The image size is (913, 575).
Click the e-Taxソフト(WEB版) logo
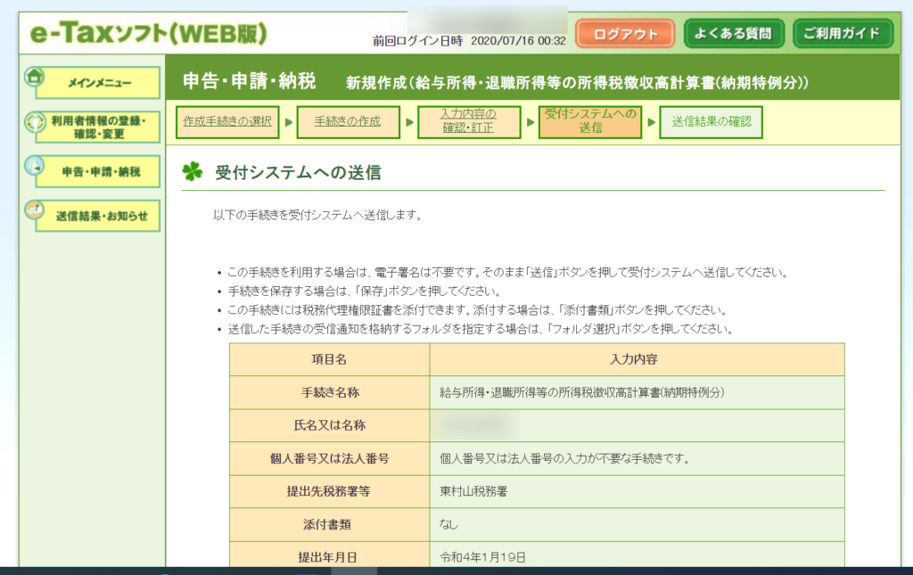pos(148,34)
